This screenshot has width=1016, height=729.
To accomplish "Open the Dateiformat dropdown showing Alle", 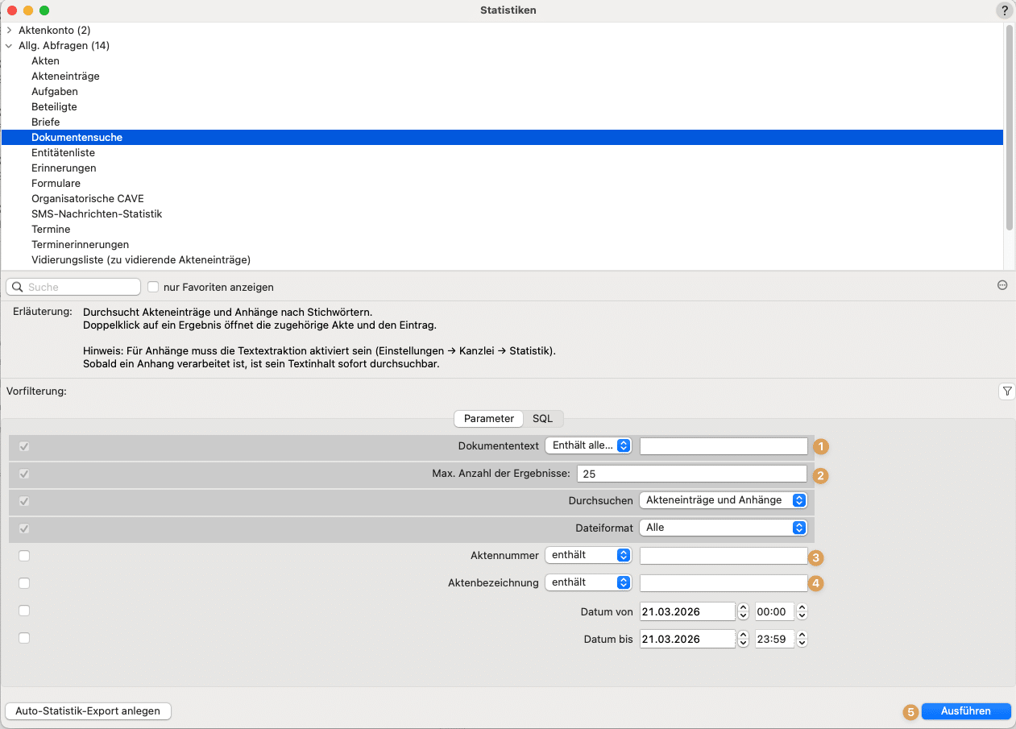I will [x=723, y=528].
